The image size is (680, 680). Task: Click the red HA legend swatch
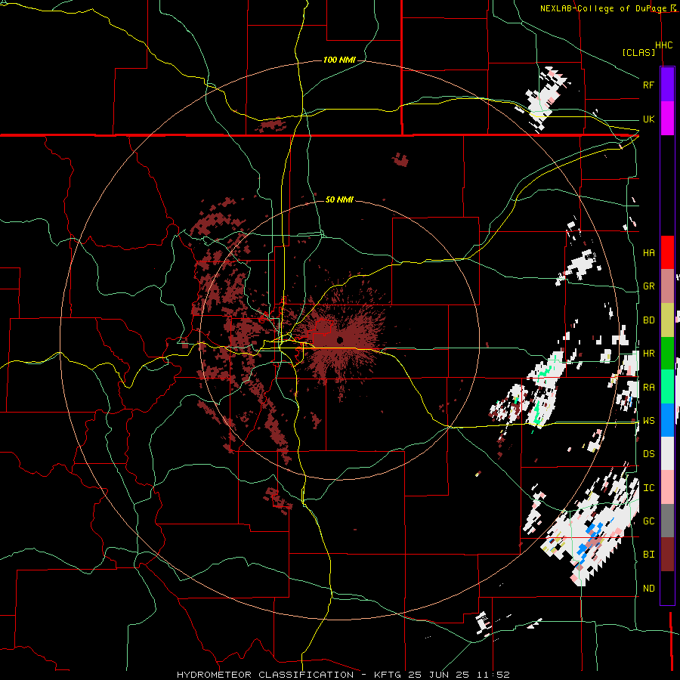coord(667,252)
